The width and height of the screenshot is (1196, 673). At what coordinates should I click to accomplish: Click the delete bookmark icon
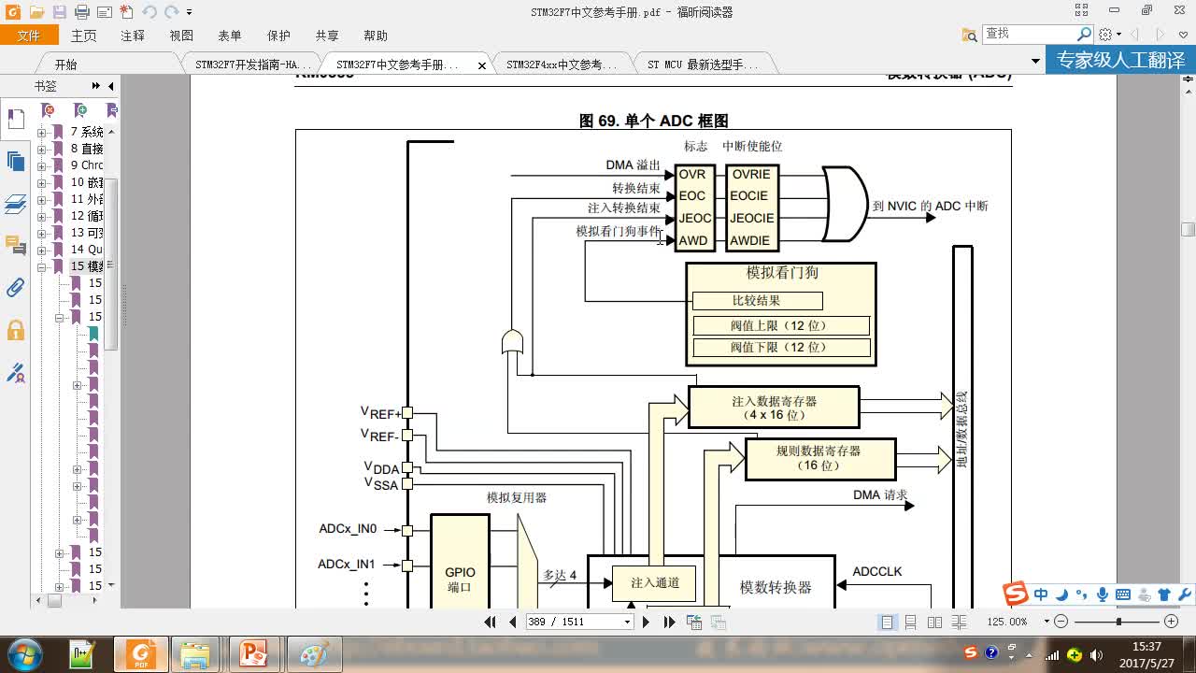pyautogui.click(x=49, y=110)
